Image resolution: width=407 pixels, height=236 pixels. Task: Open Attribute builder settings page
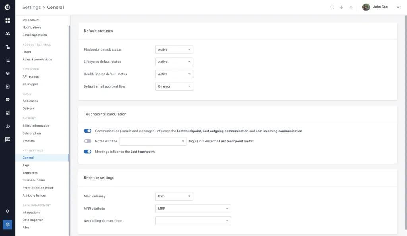34,195
